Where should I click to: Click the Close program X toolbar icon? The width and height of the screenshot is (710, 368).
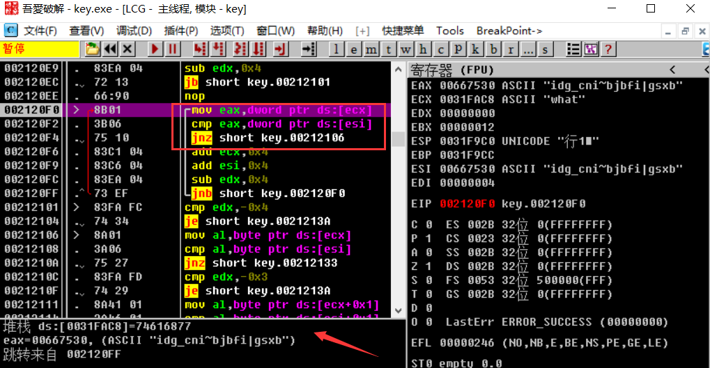[128, 49]
